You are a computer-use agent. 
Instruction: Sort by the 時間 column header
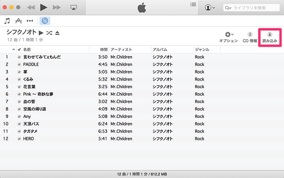[x=104, y=49]
